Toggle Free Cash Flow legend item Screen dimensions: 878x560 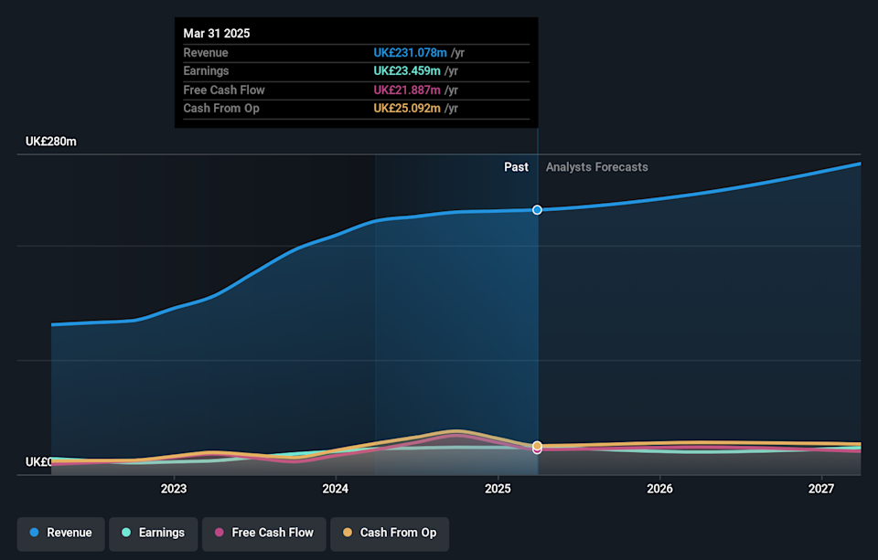(x=262, y=533)
